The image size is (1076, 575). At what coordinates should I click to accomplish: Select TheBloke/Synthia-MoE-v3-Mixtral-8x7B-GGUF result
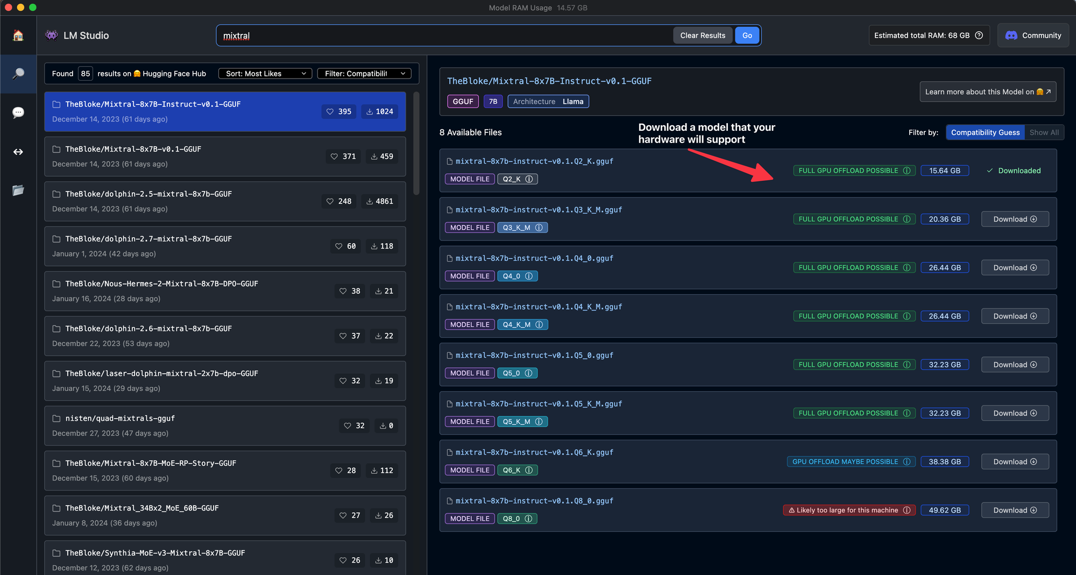[x=225, y=558]
